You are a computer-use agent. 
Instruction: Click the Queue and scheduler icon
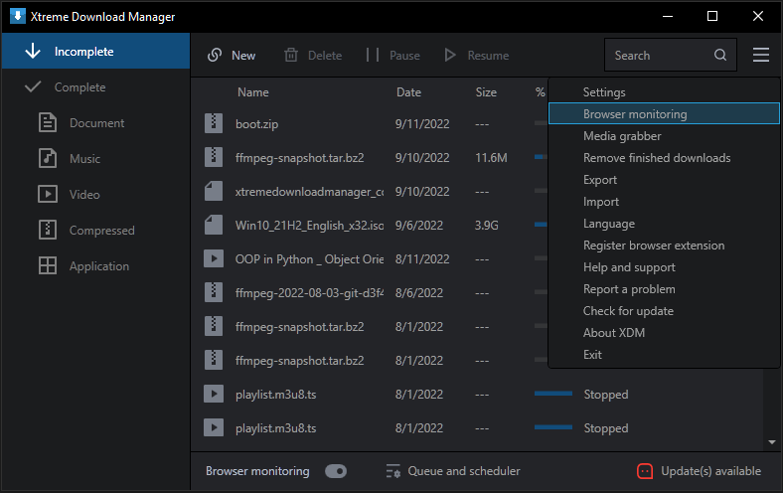(x=393, y=471)
